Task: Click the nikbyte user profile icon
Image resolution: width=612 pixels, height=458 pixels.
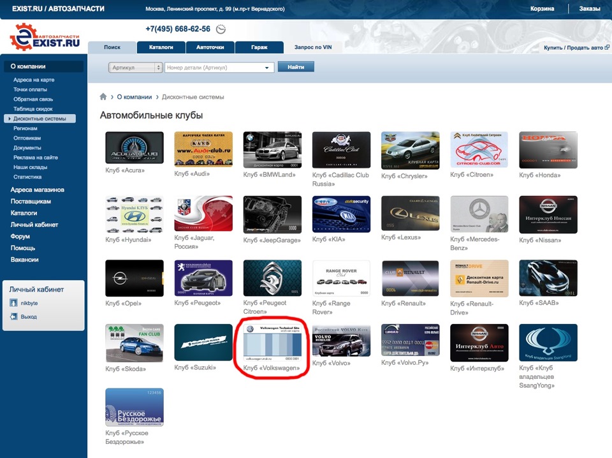Action: [13, 303]
